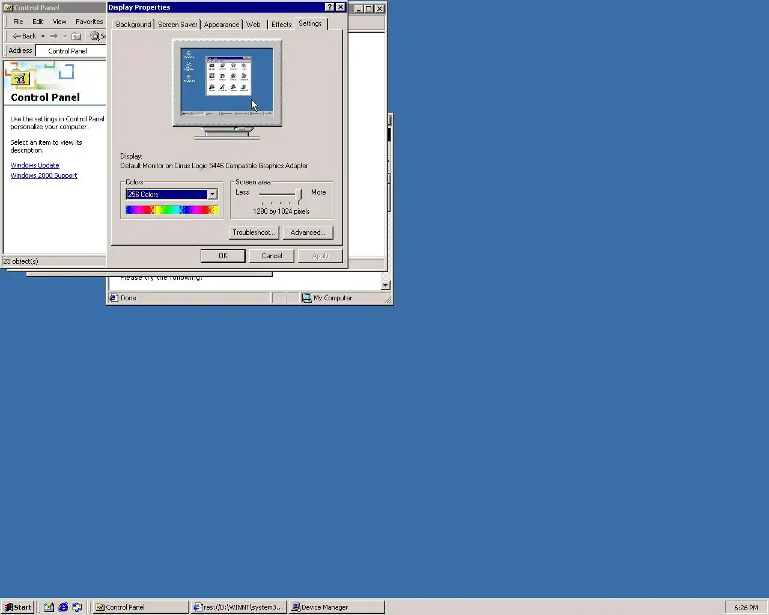Launch Internet Explorer from quick launch
769x615 pixels.
63,607
